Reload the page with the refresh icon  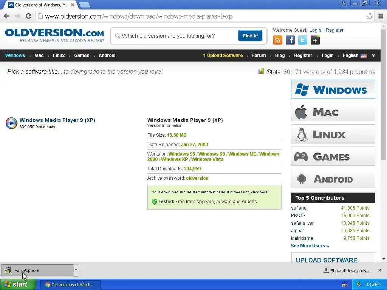click(x=28, y=16)
